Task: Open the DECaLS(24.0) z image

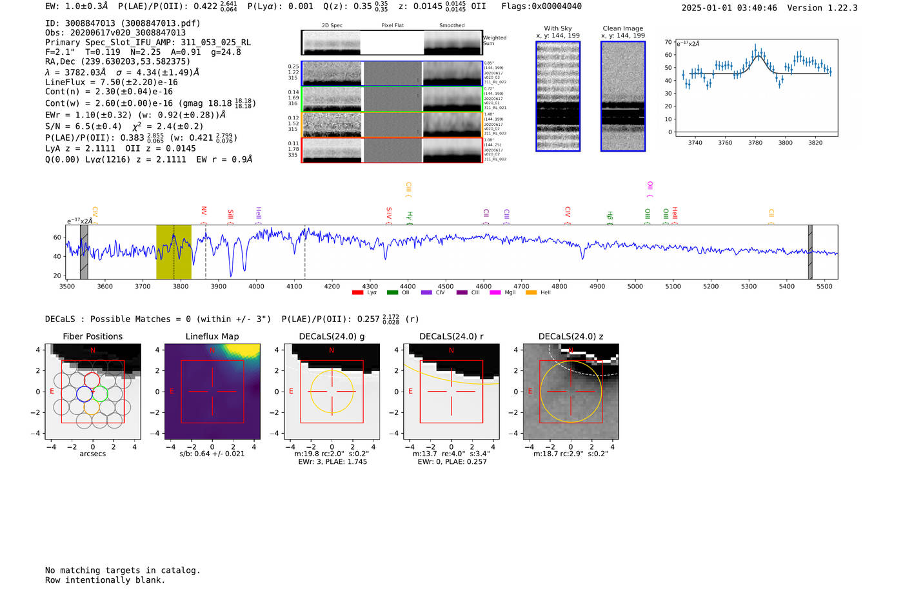Action: coord(571,391)
